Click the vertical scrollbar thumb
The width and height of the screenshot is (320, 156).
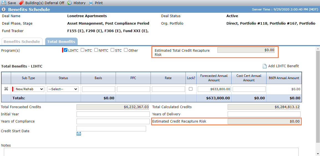(318, 97)
